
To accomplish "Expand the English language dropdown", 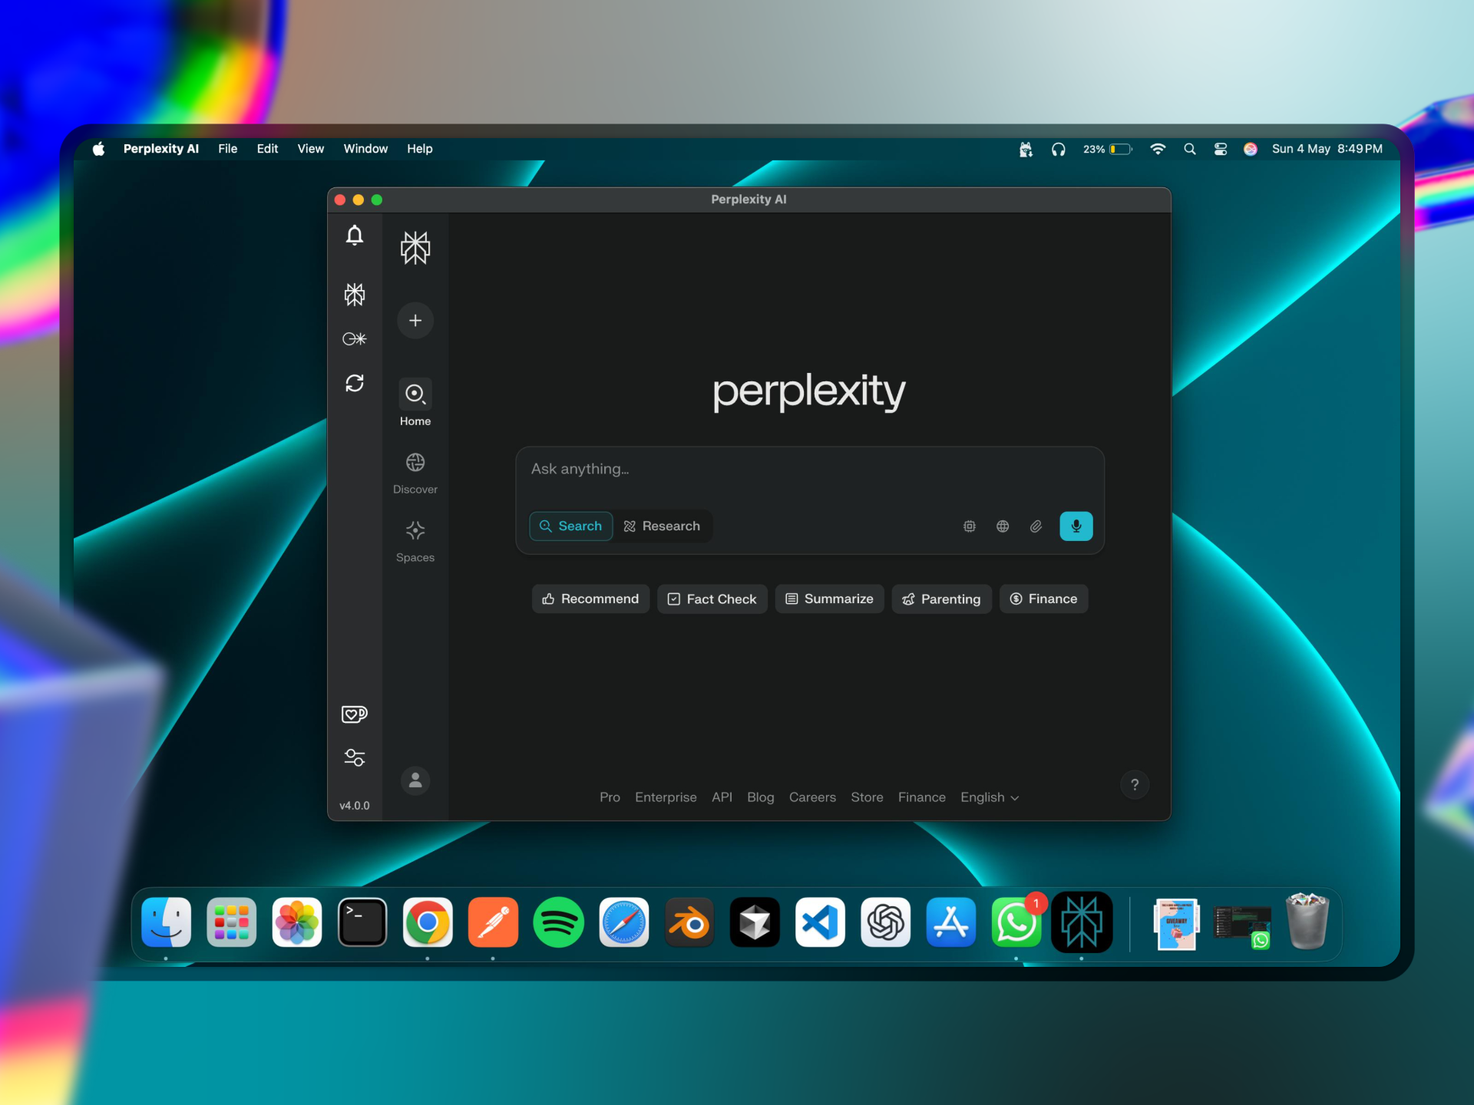I will coord(989,797).
